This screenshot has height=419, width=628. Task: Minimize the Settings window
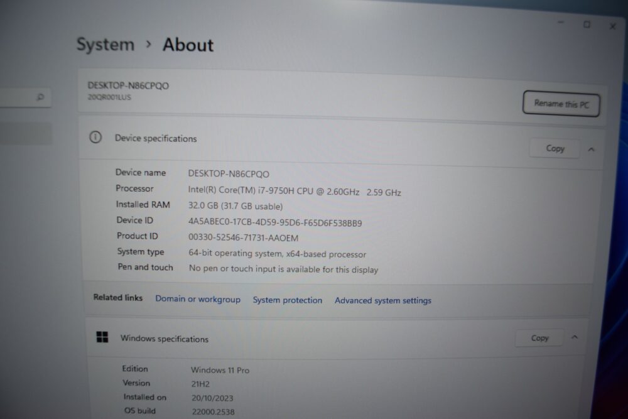pyautogui.click(x=561, y=23)
